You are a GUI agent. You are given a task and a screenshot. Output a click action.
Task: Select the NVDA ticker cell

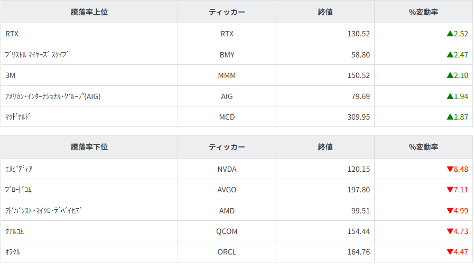click(227, 169)
